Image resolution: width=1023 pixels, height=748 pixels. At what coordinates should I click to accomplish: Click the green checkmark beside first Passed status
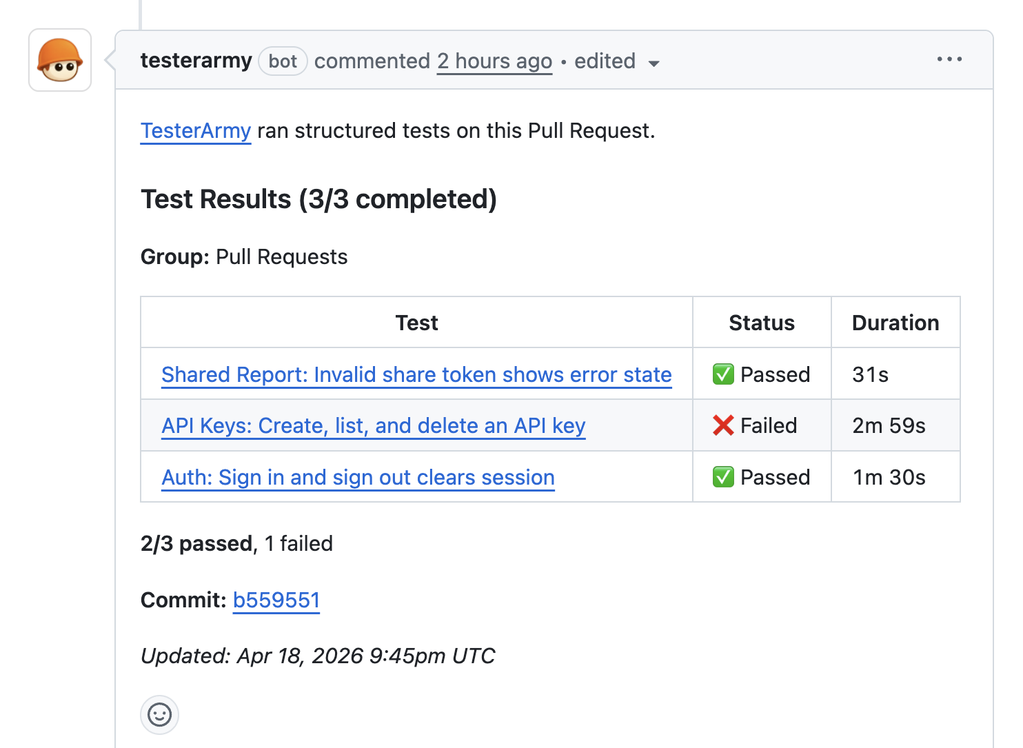[x=723, y=374]
